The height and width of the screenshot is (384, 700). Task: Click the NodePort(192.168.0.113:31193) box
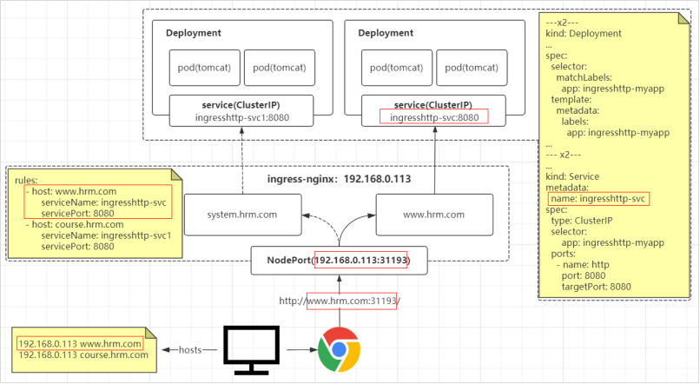click(x=339, y=261)
